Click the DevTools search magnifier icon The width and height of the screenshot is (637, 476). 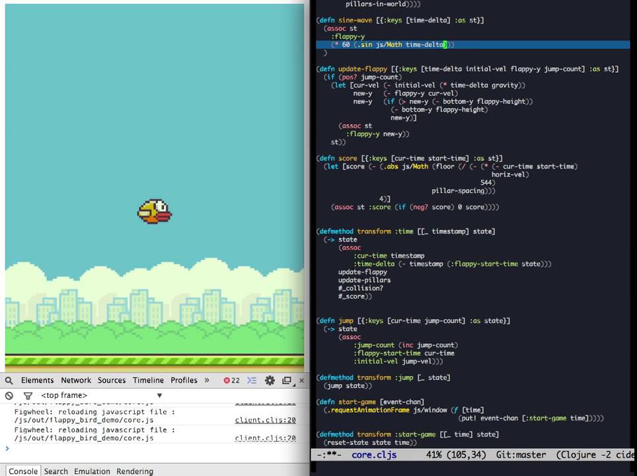[9, 381]
